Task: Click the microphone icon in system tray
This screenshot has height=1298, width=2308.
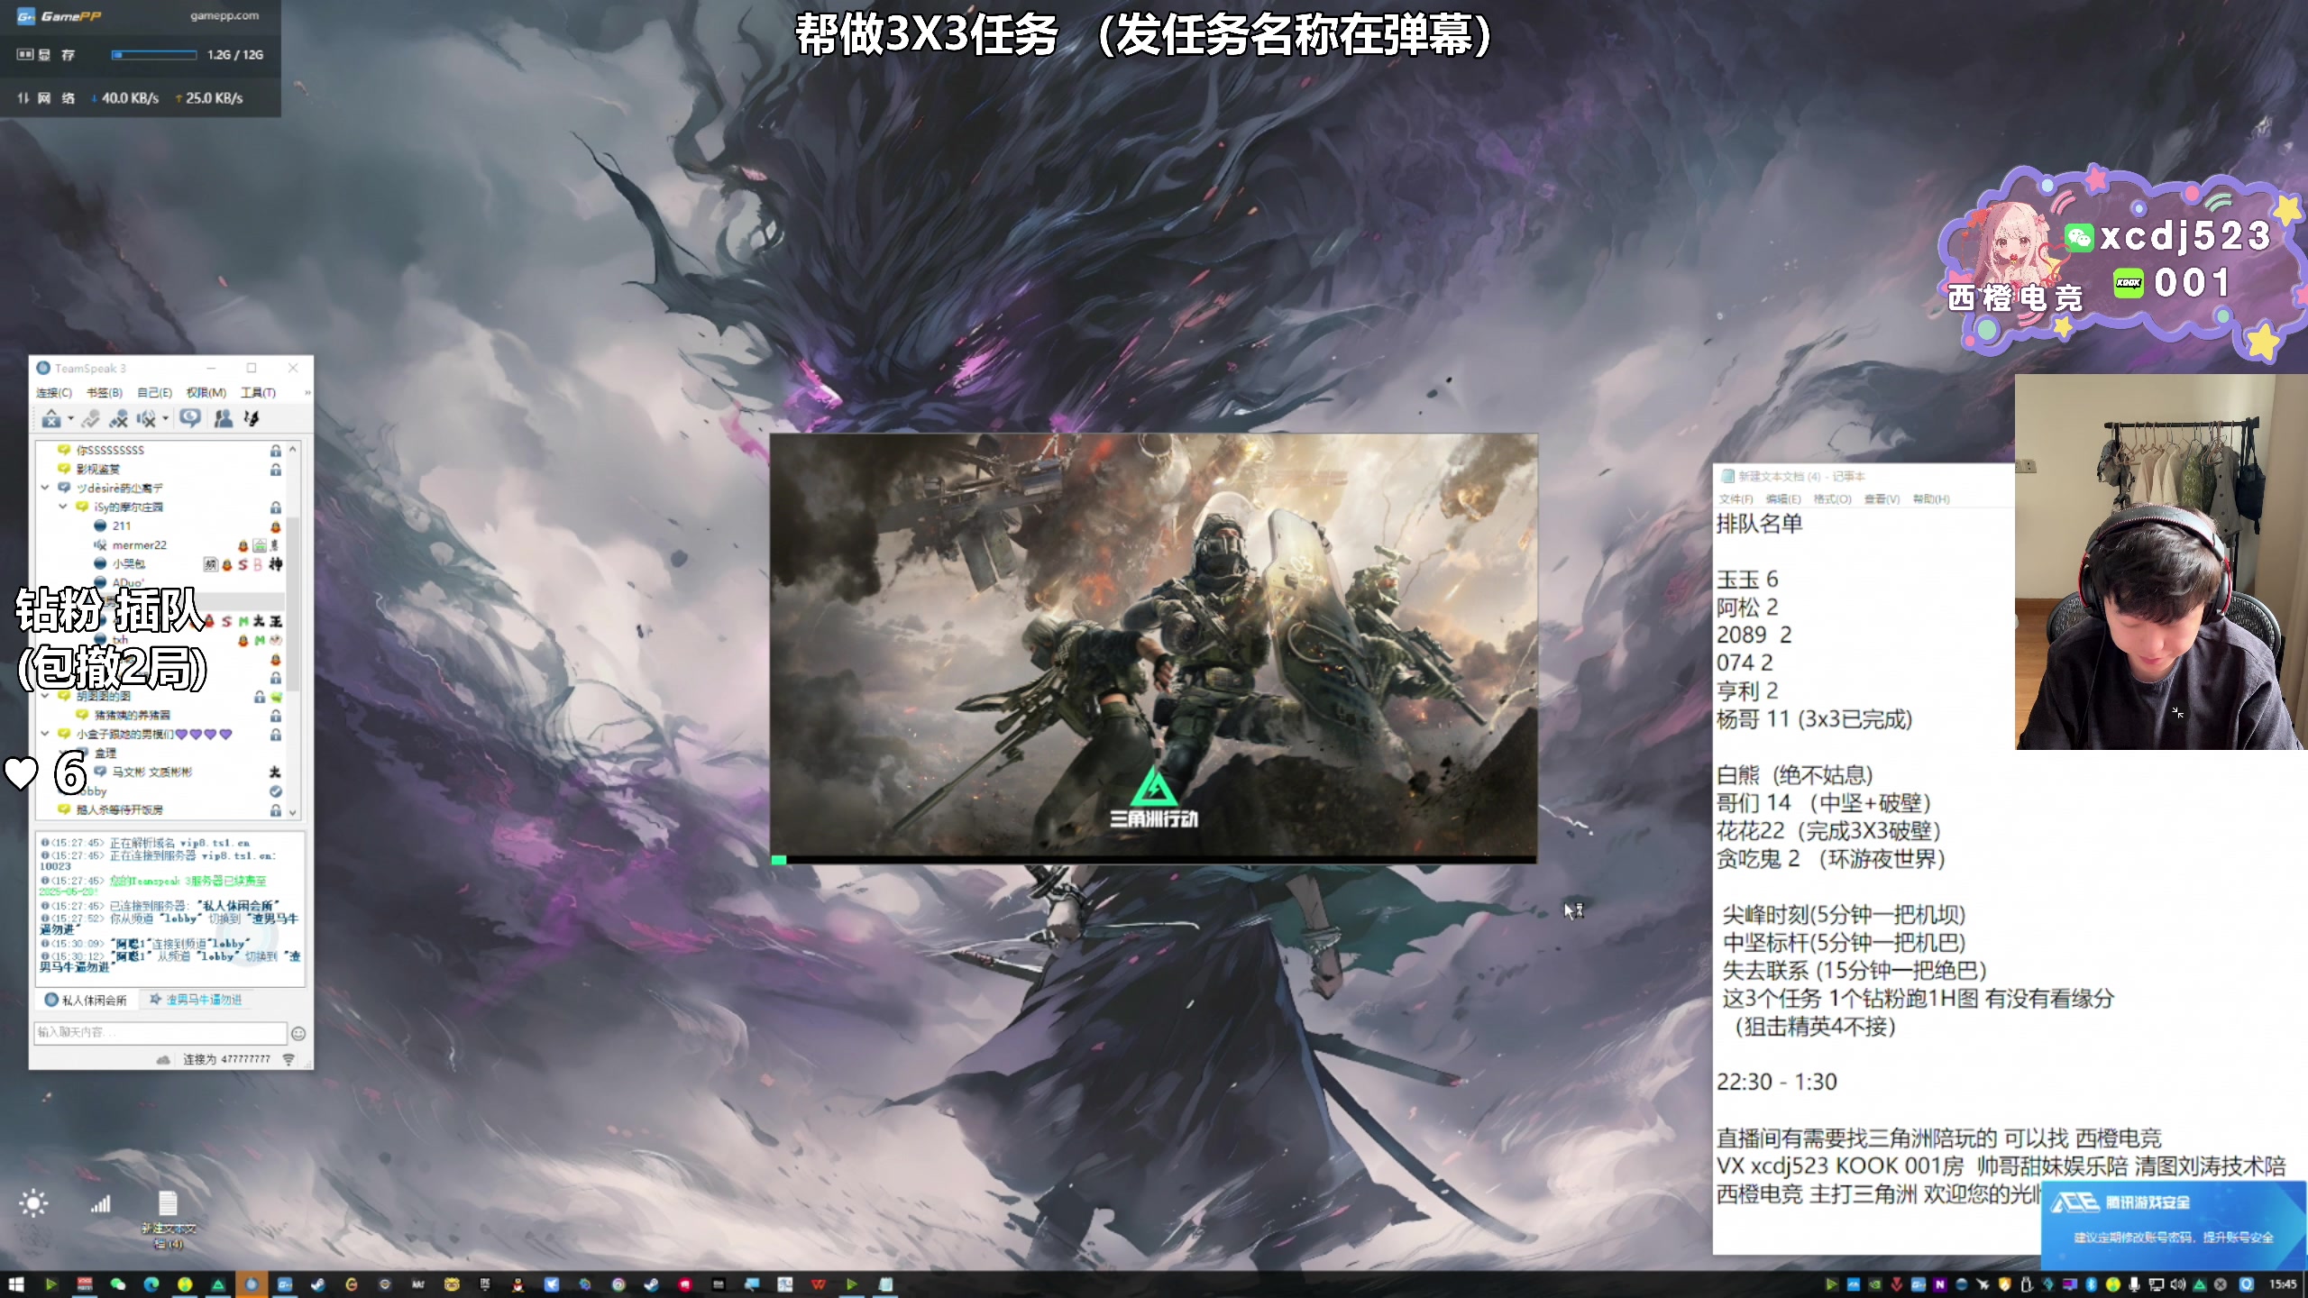Action: 2134,1284
